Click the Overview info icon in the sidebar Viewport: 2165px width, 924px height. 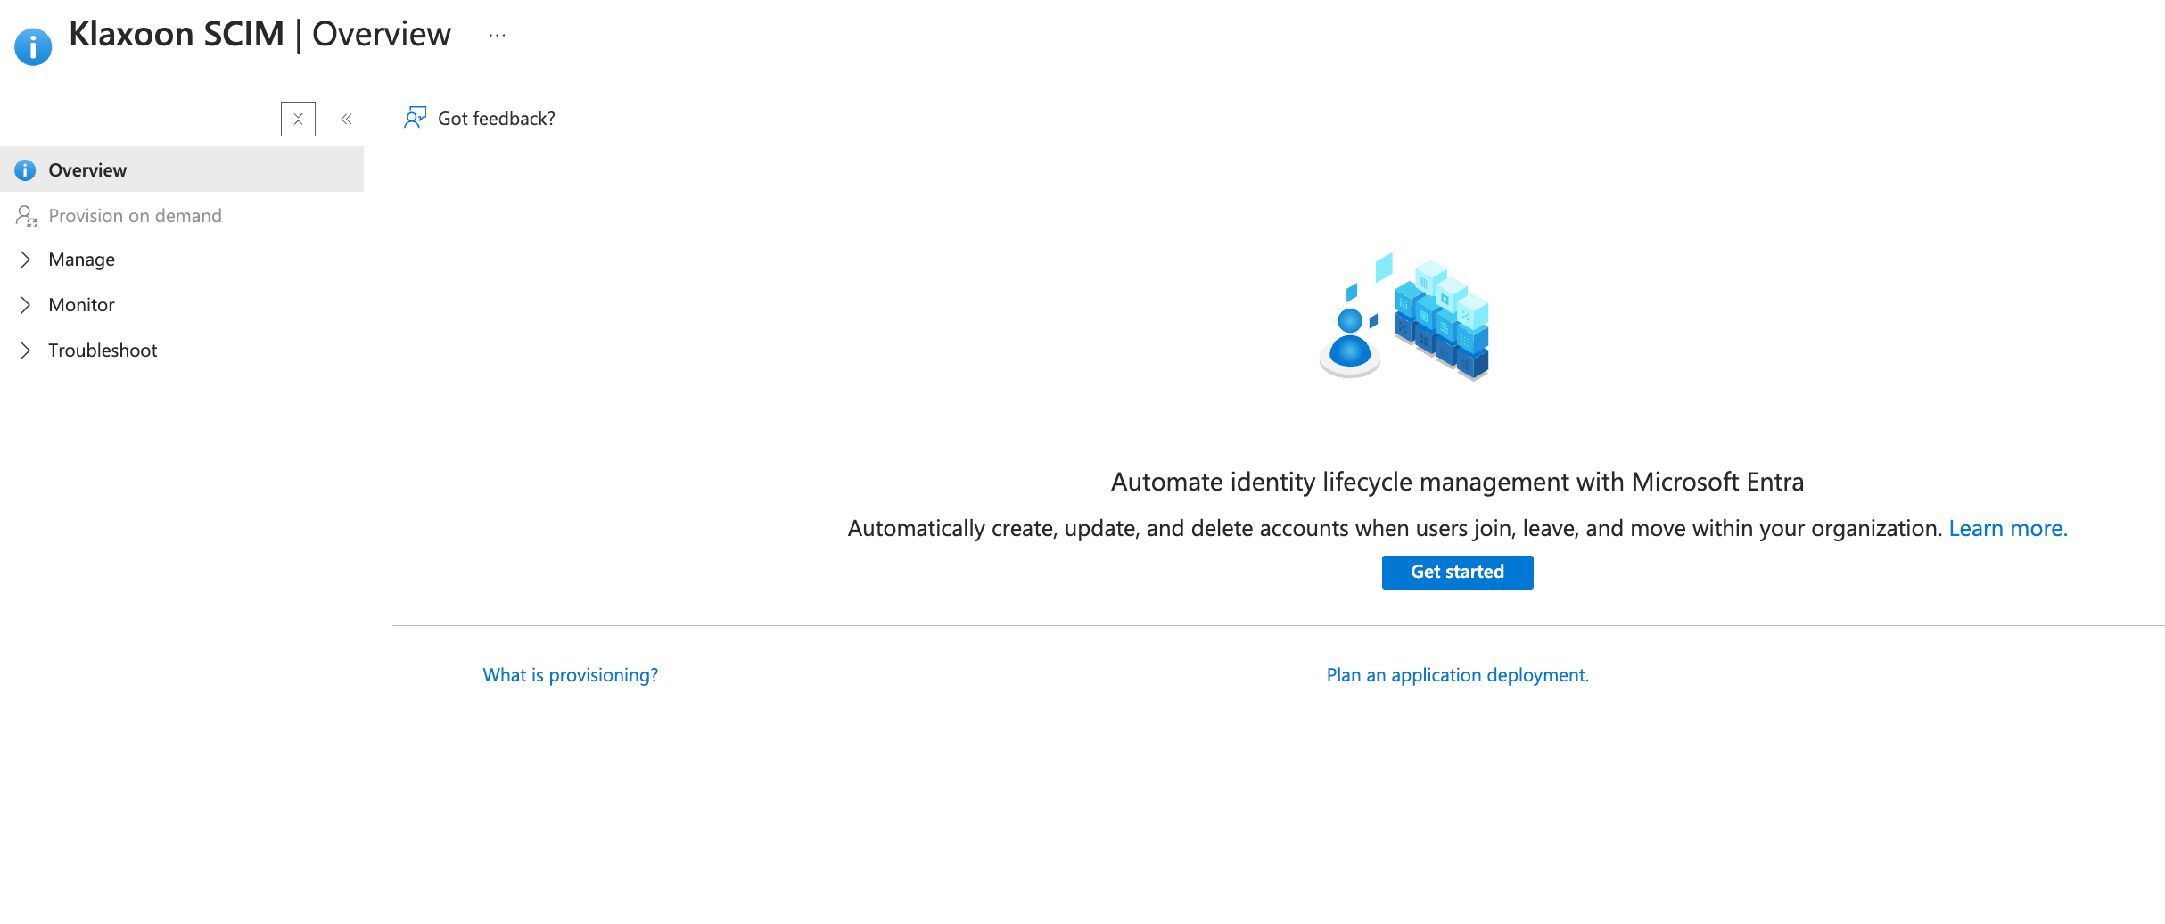(25, 170)
